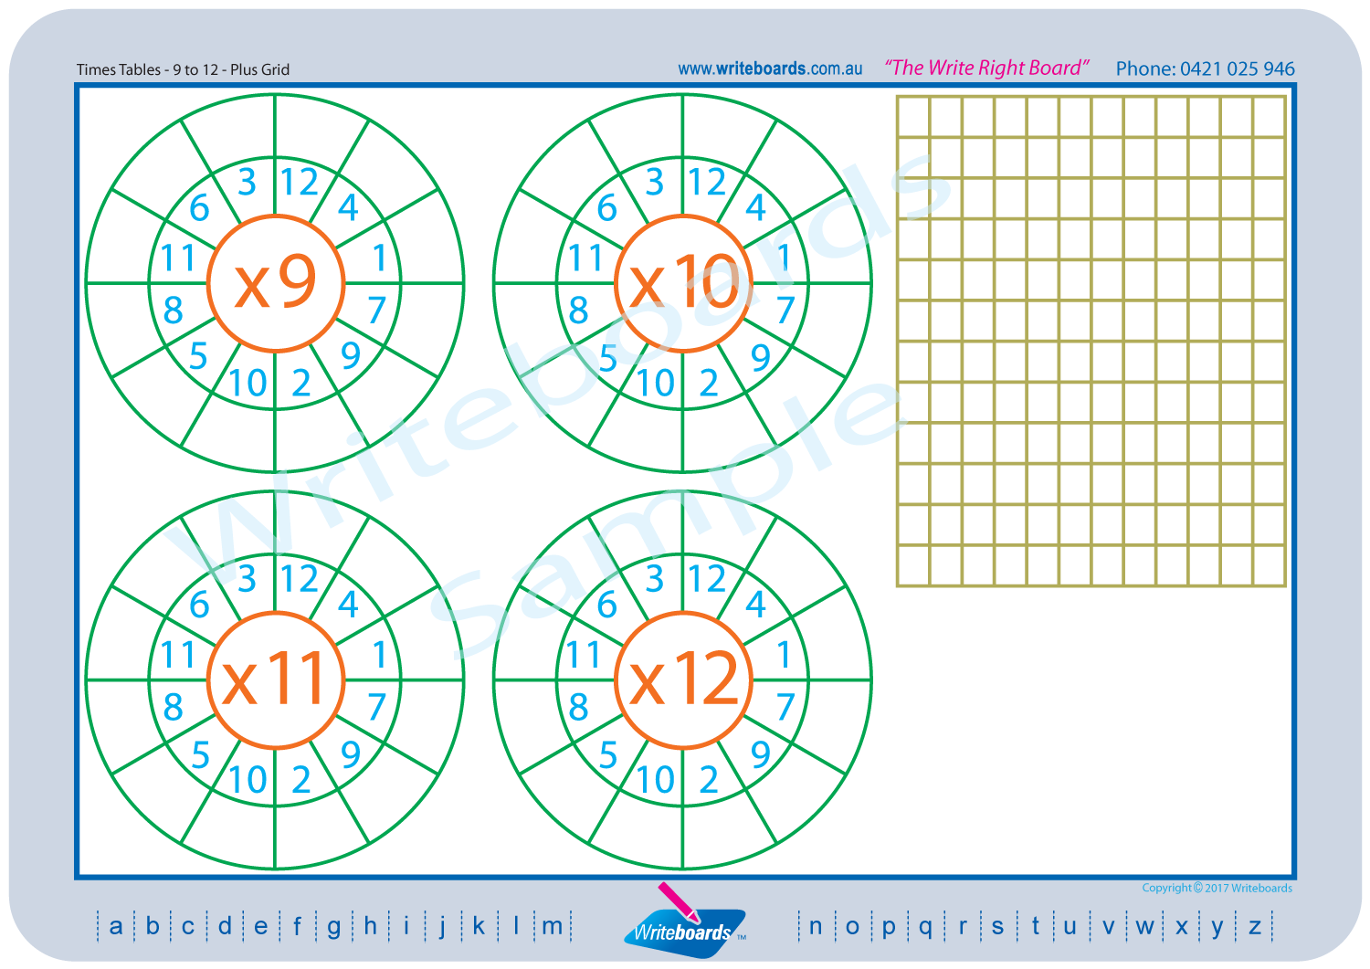Click letter b in the alphabet strip

pos(153,925)
